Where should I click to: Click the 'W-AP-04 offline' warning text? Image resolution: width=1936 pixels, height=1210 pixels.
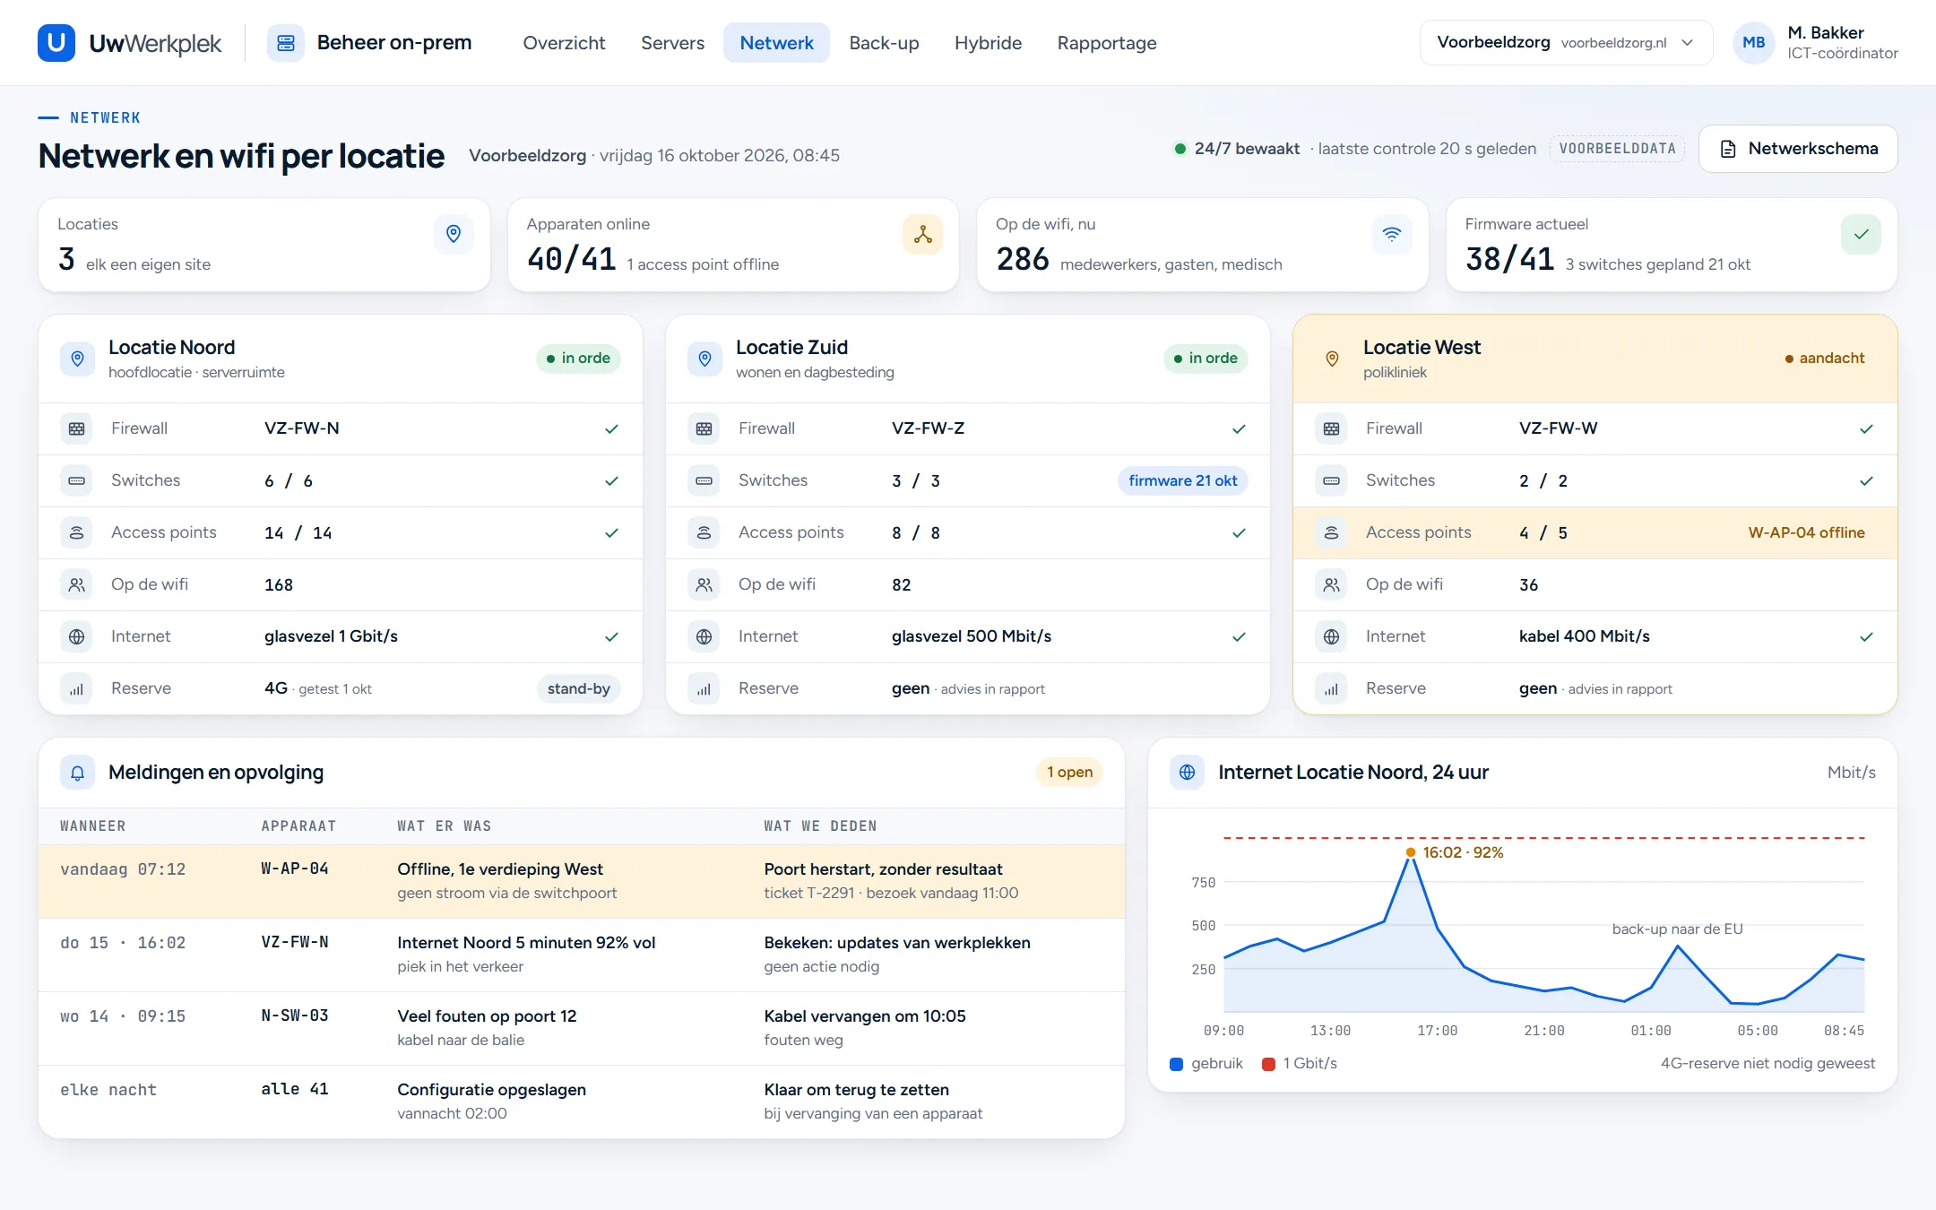[1806, 532]
